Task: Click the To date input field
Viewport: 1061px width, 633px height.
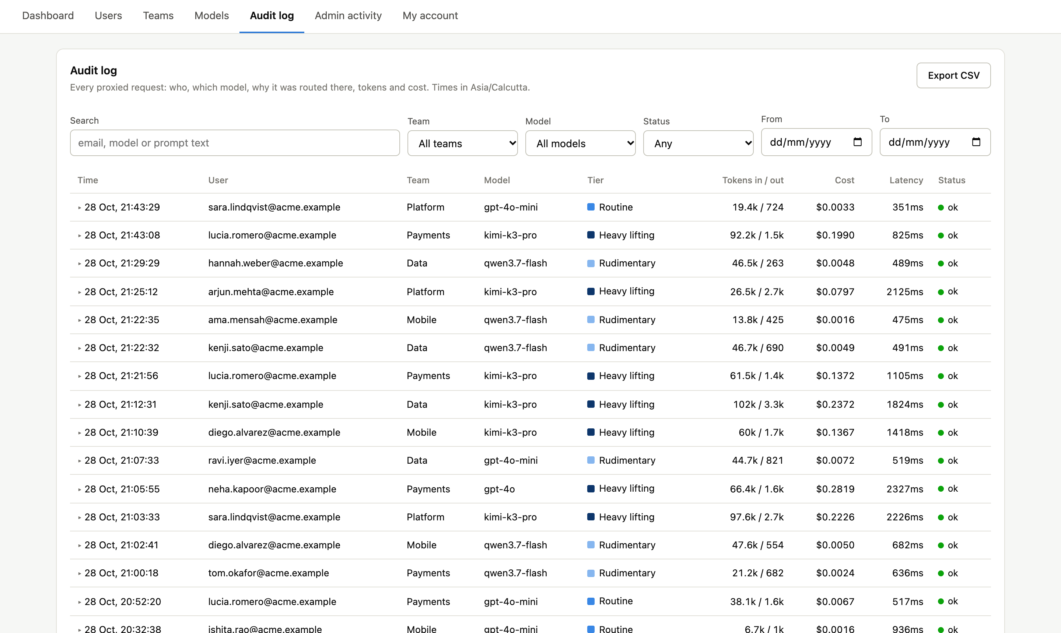Action: tap(935, 142)
